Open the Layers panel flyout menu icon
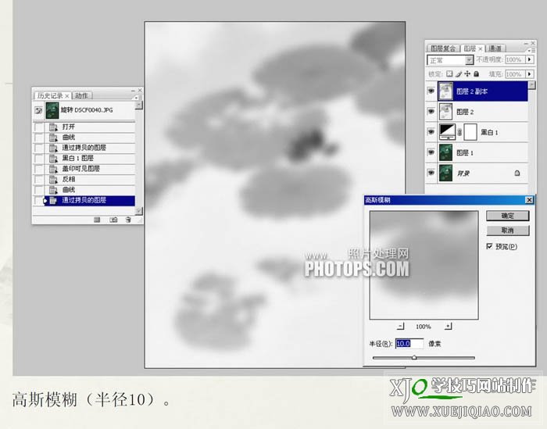Screen dimensions: 547x429 coord(532,50)
